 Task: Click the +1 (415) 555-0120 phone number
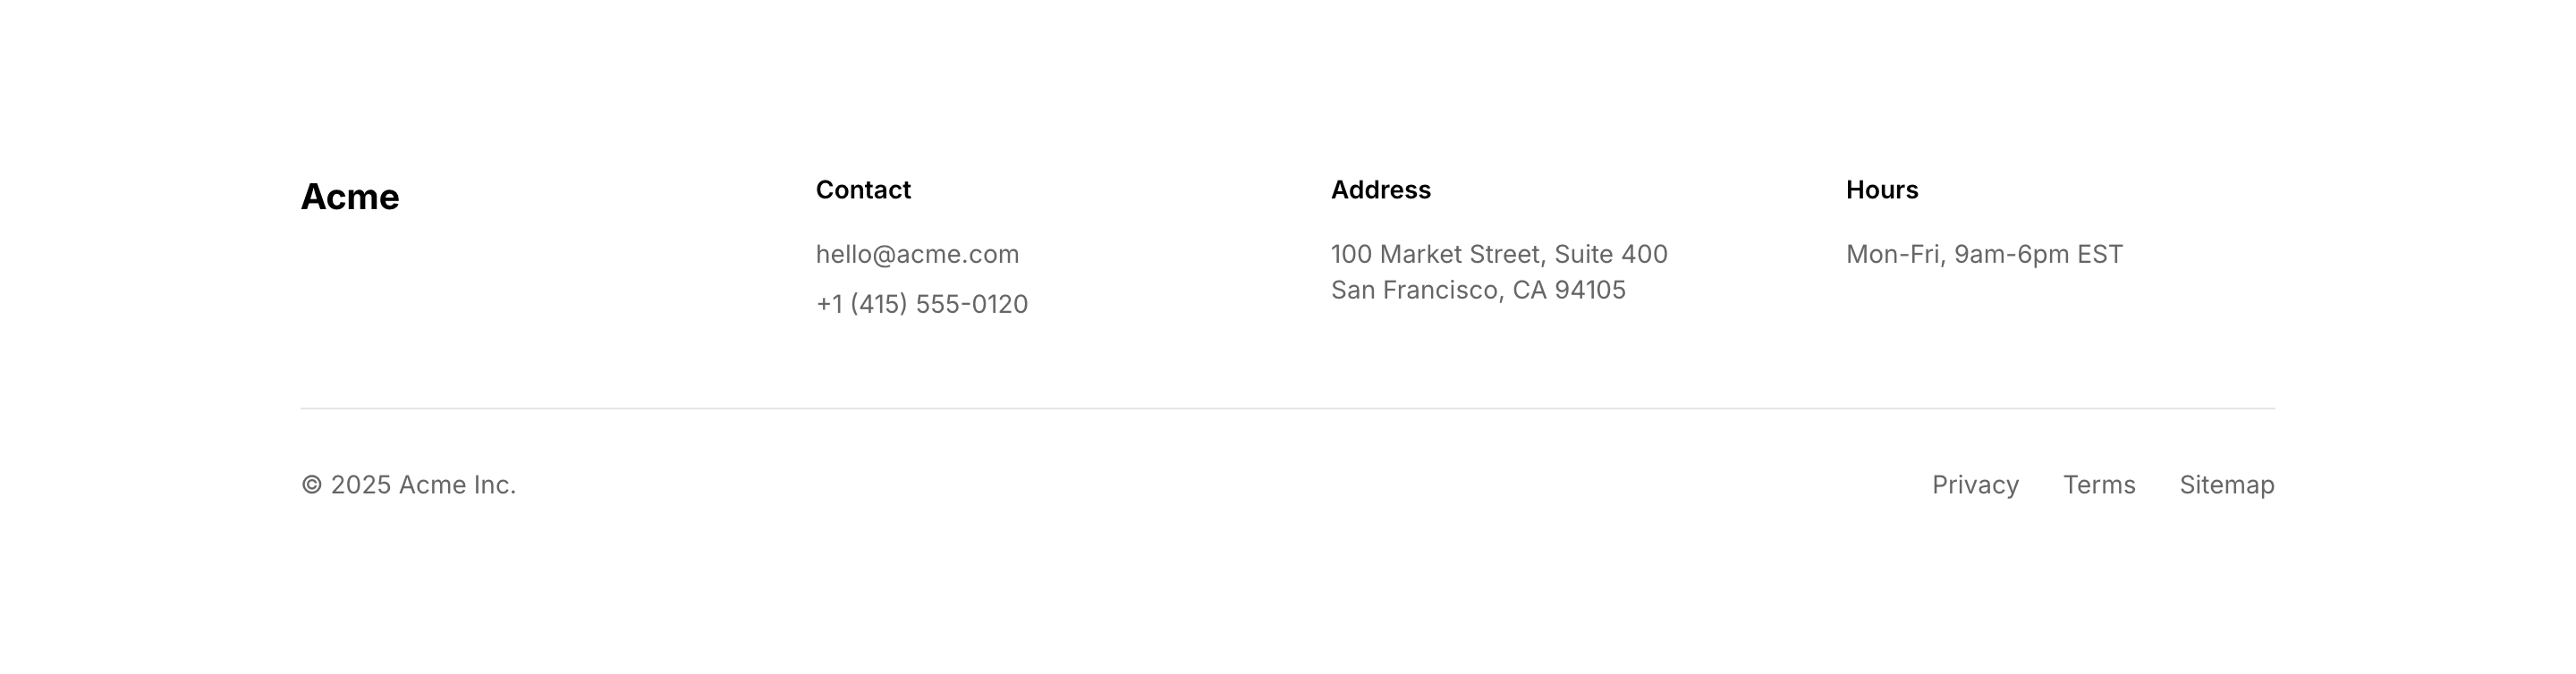point(921,304)
